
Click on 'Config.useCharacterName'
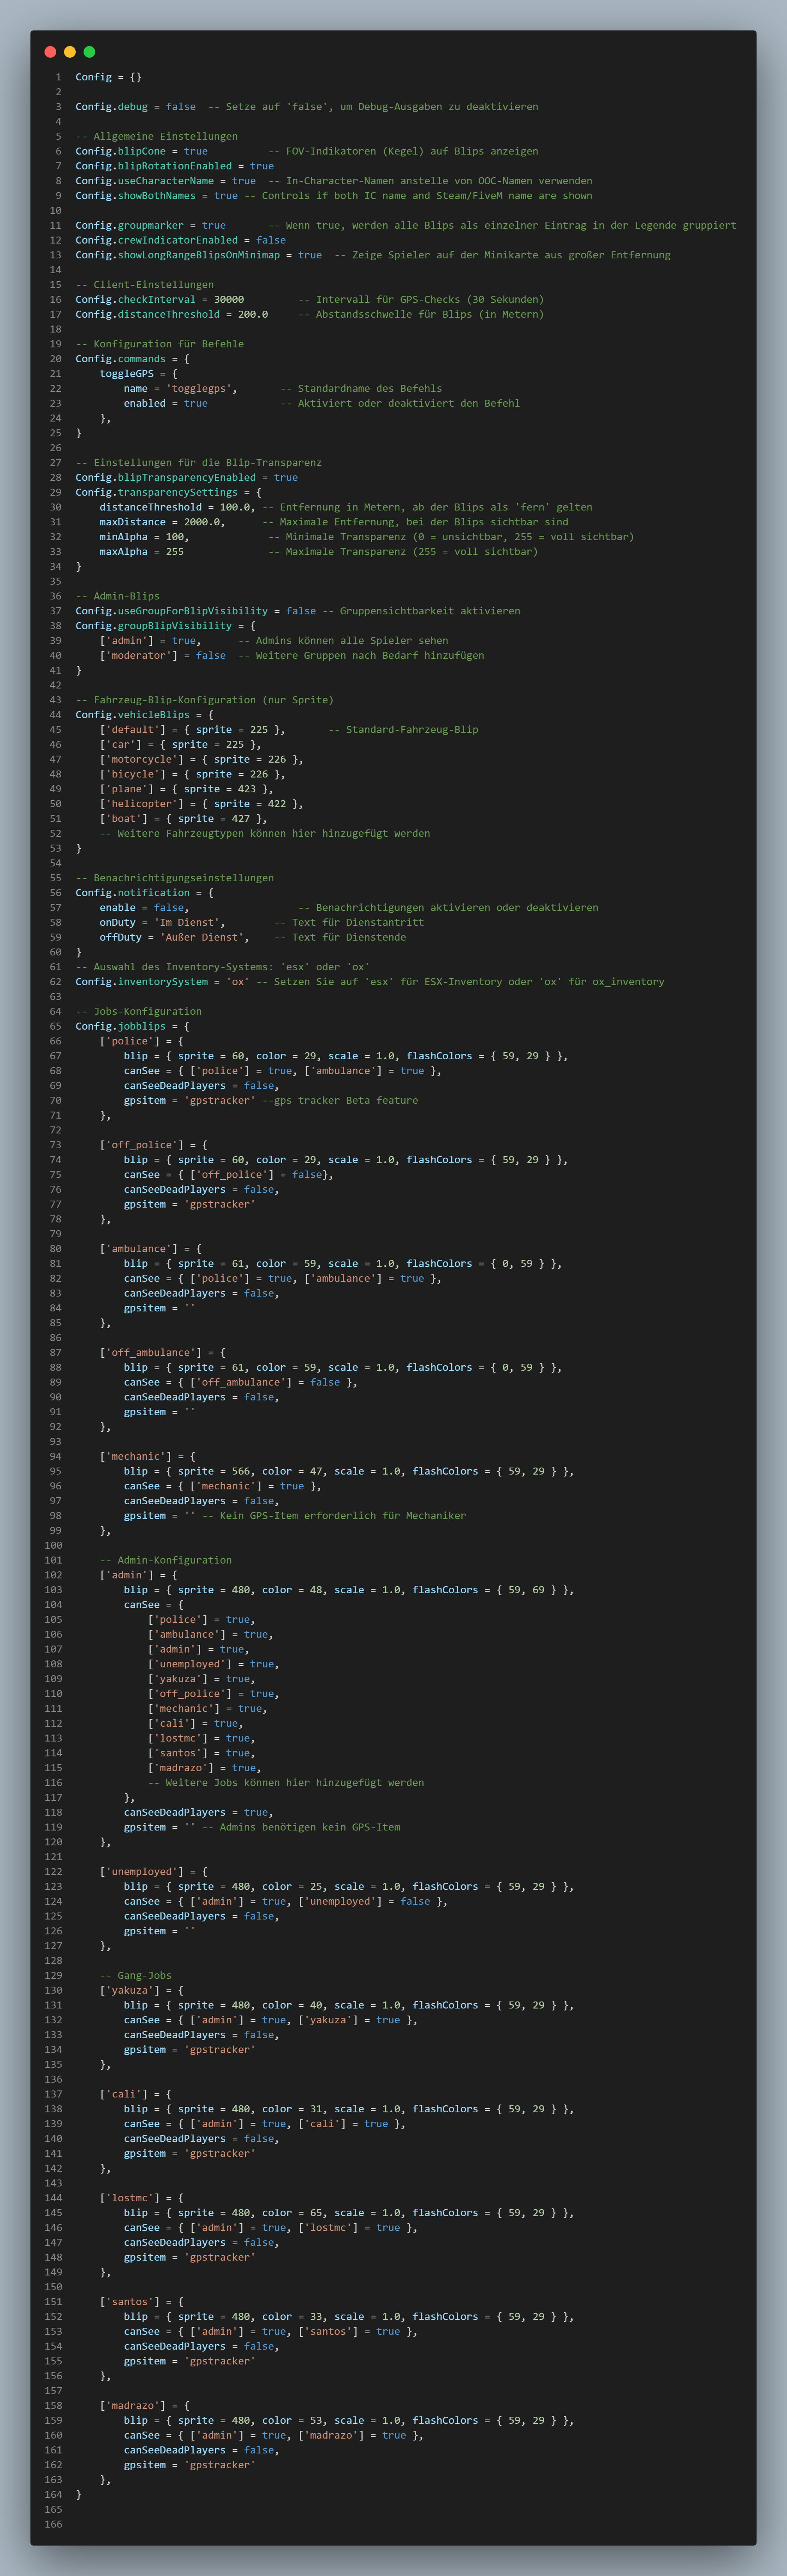coord(145,181)
